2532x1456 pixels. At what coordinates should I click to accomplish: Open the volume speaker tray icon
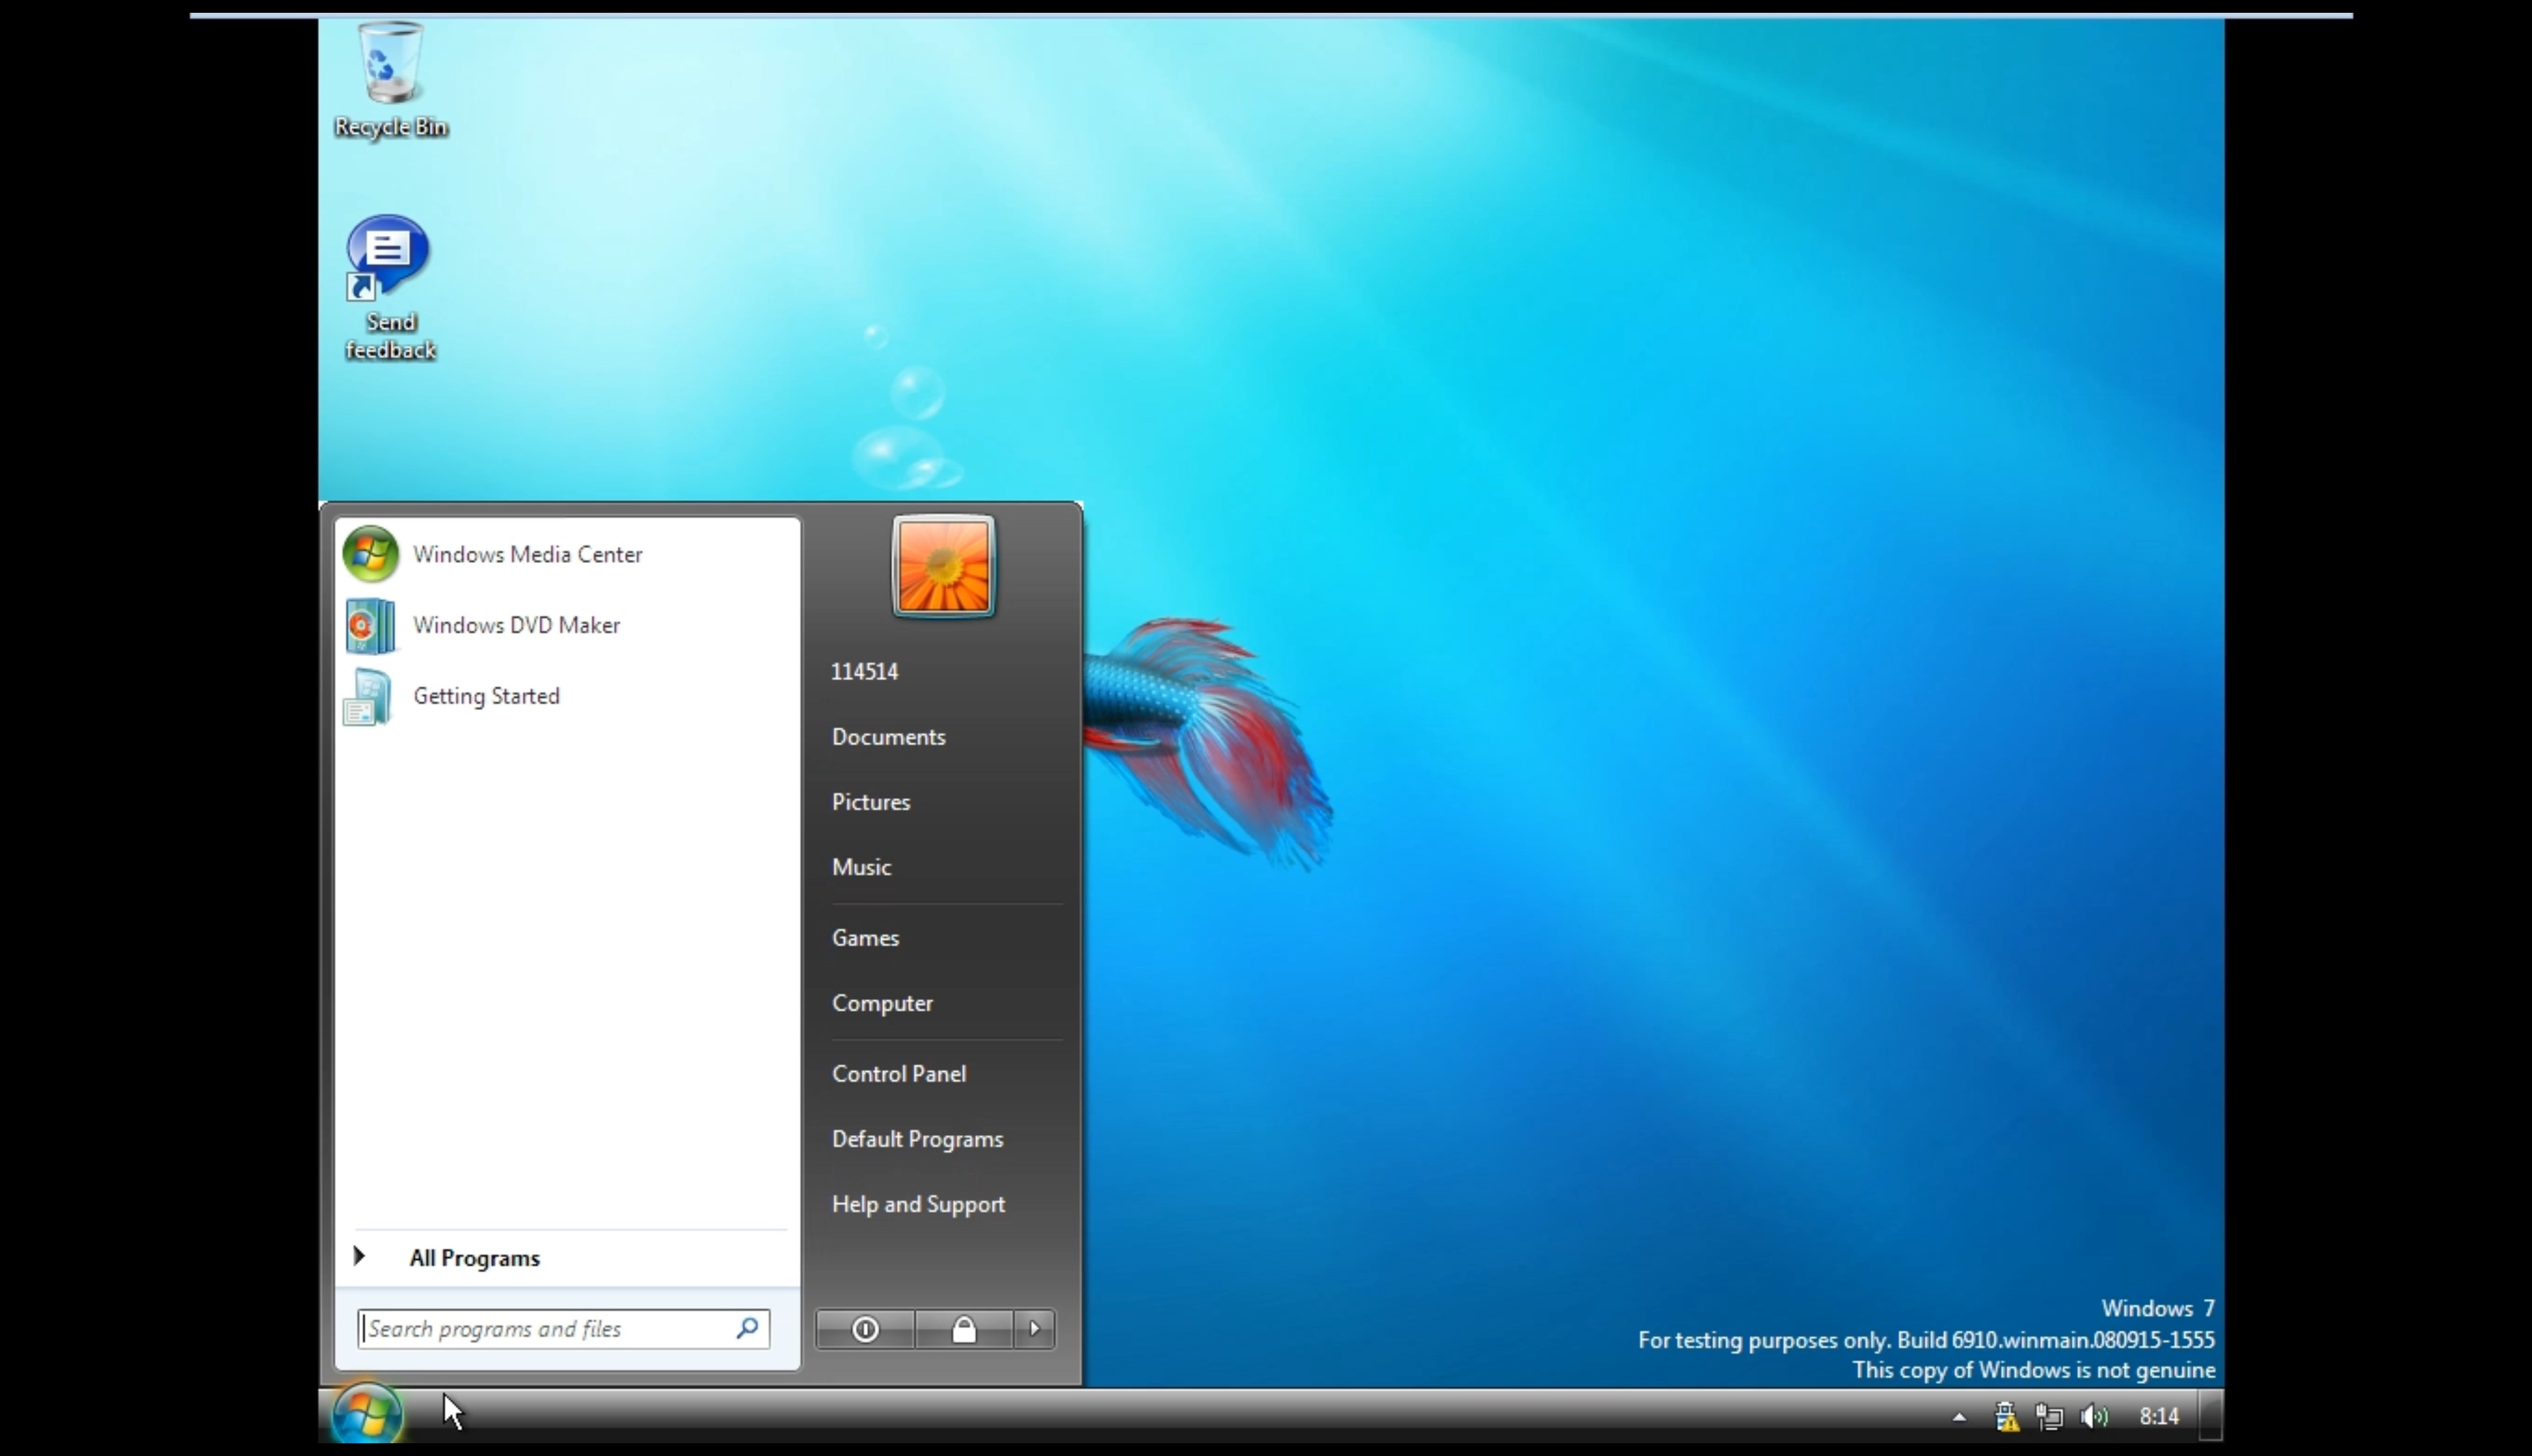coord(2094,1417)
